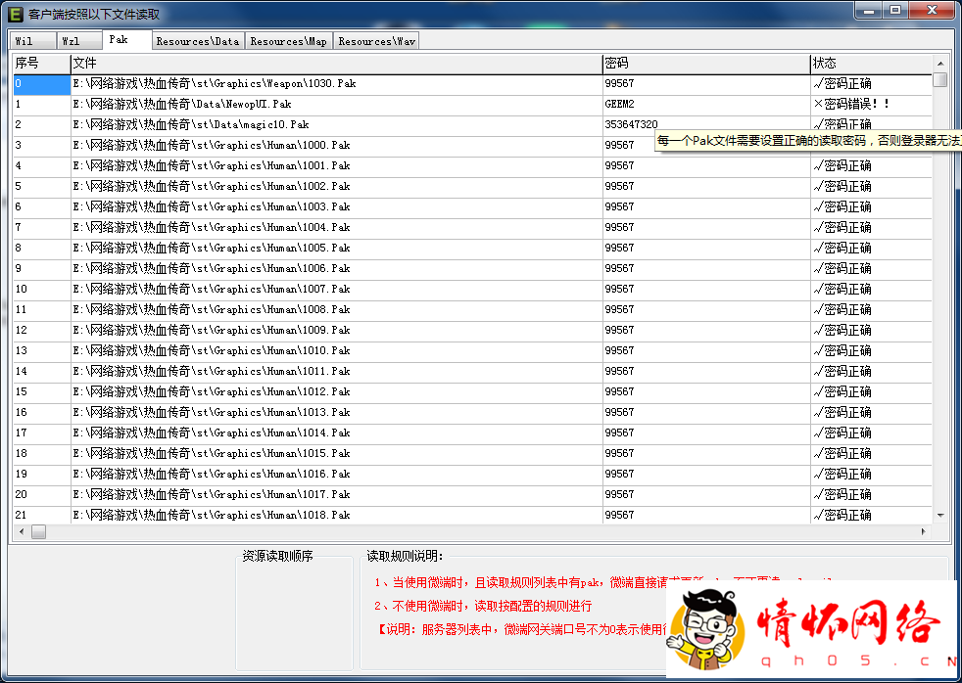Click the 密码 column header
This screenshot has height=683, width=962.
point(706,63)
